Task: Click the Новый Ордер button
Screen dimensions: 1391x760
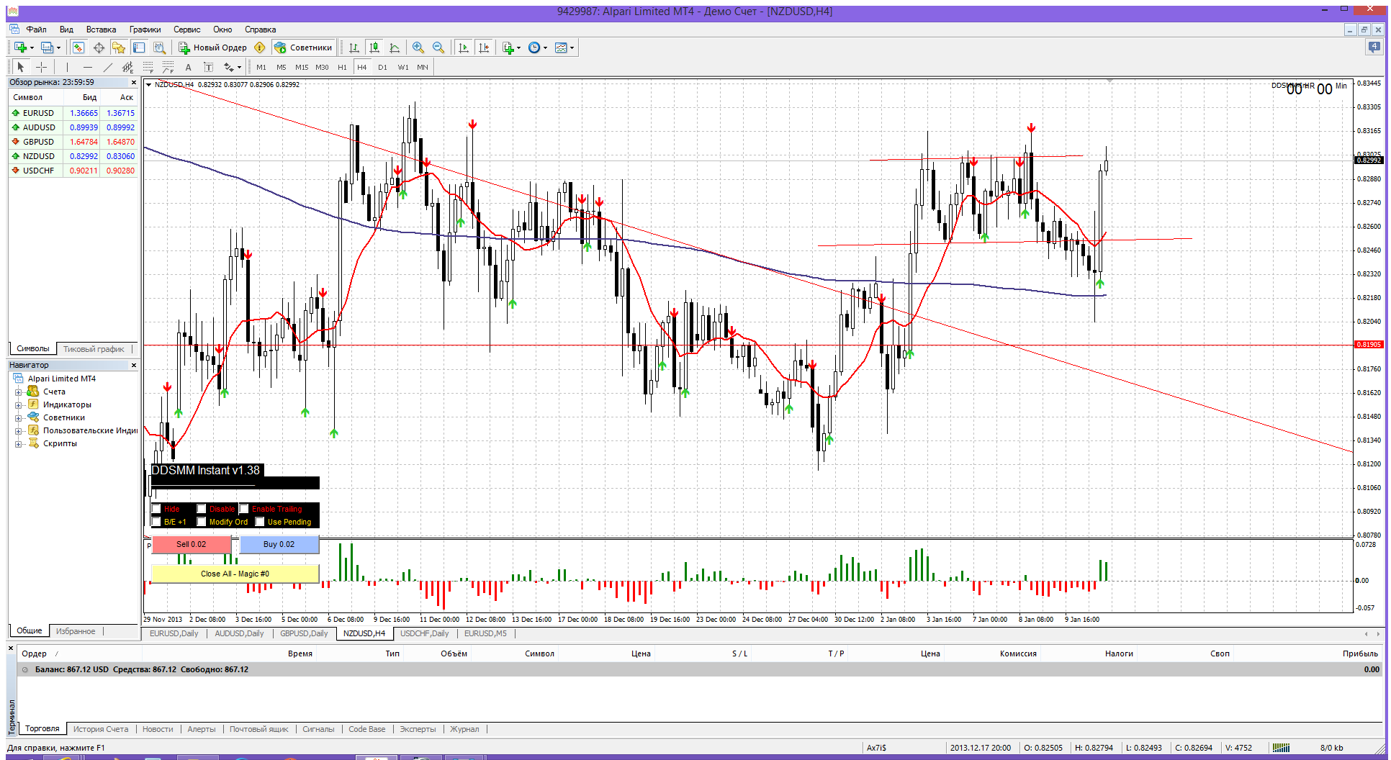Action: pyautogui.click(x=213, y=47)
